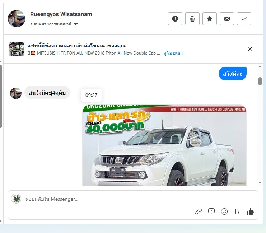
Task: Mark conversation unread with envelope icon
Action: 227,19
